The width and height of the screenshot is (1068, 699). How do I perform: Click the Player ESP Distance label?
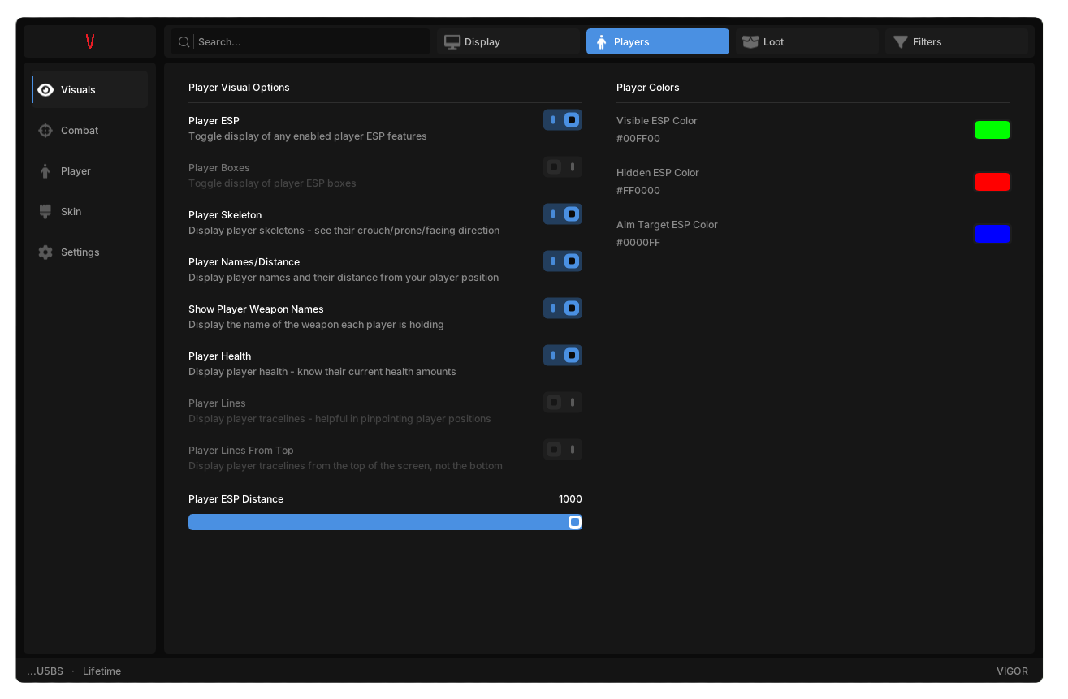coord(236,499)
